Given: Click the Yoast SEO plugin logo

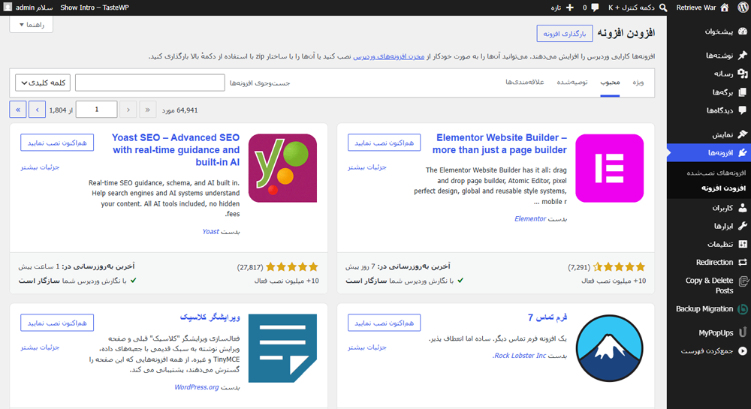Looking at the screenshot, I should pyautogui.click(x=282, y=168).
